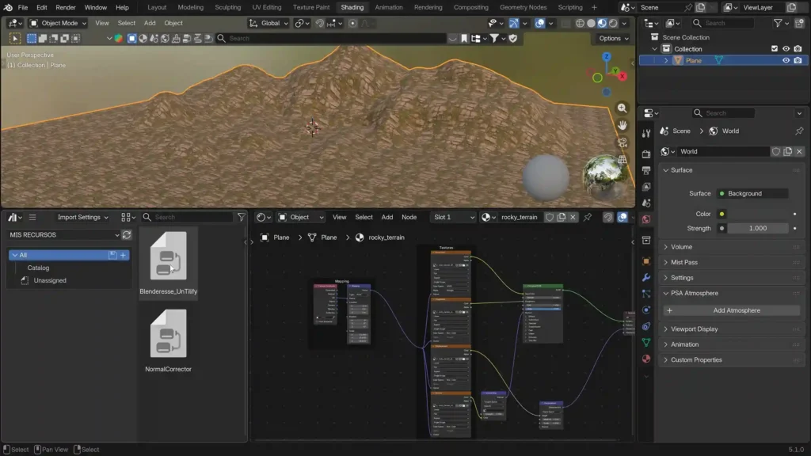
Task: Toggle Collection visibility eye in outliner
Action: [x=786, y=48]
